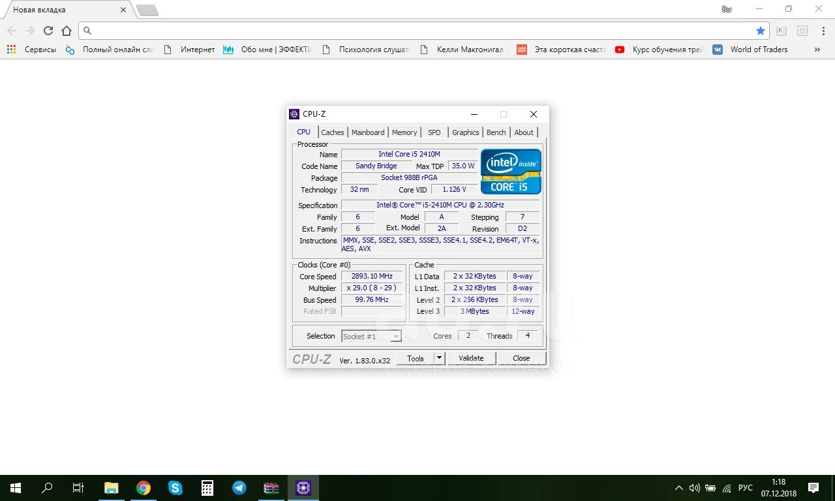
Task: Click the Revision D2 value
Action: (x=523, y=229)
